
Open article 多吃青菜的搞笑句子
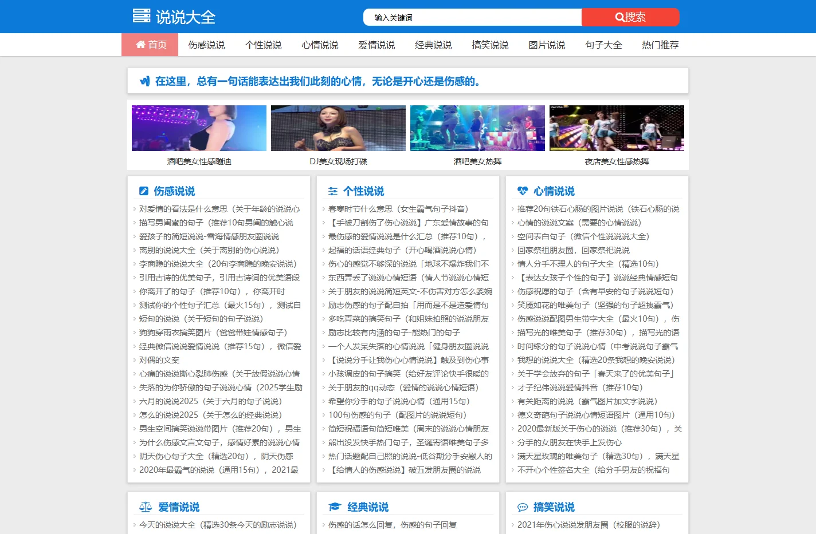409,319
